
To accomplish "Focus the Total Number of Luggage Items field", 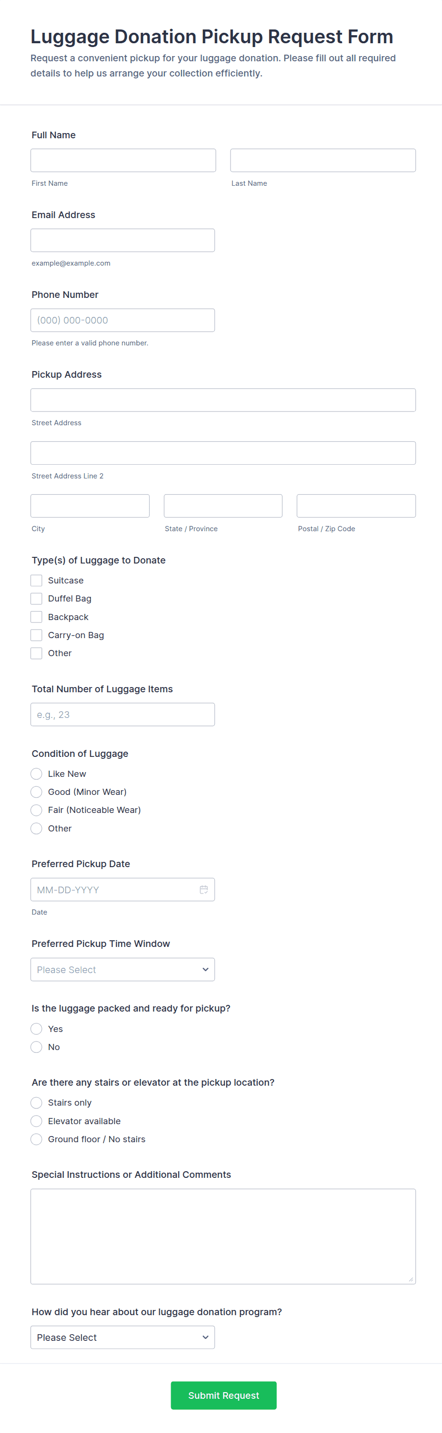I will click(x=123, y=714).
